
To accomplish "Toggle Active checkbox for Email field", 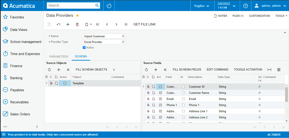I will pos(160,99).
